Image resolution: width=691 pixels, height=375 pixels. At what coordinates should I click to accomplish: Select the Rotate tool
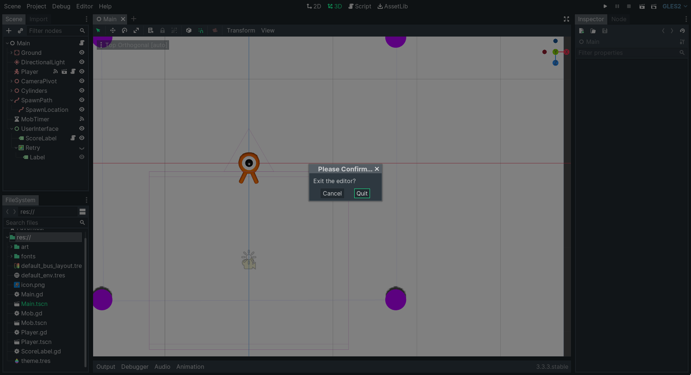point(124,30)
